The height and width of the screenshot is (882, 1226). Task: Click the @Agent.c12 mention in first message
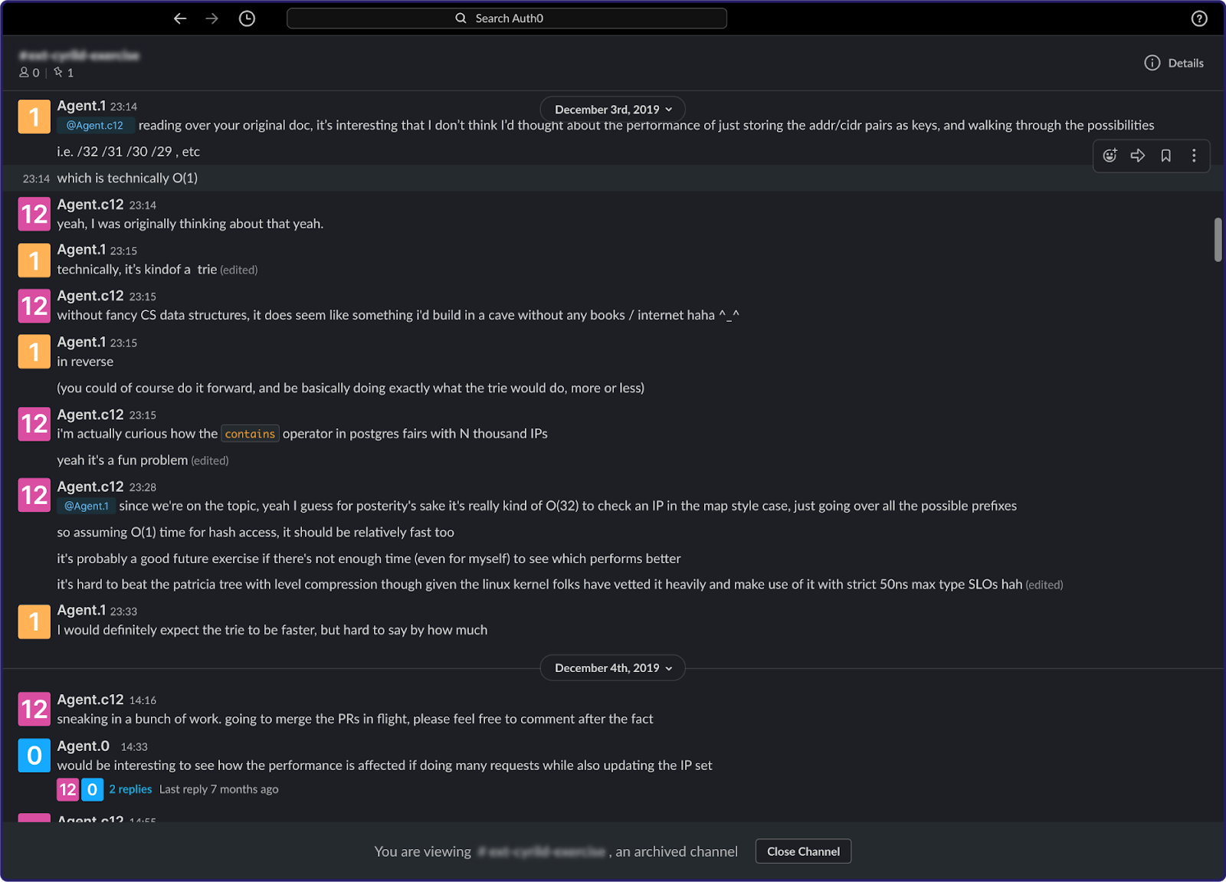pos(95,126)
